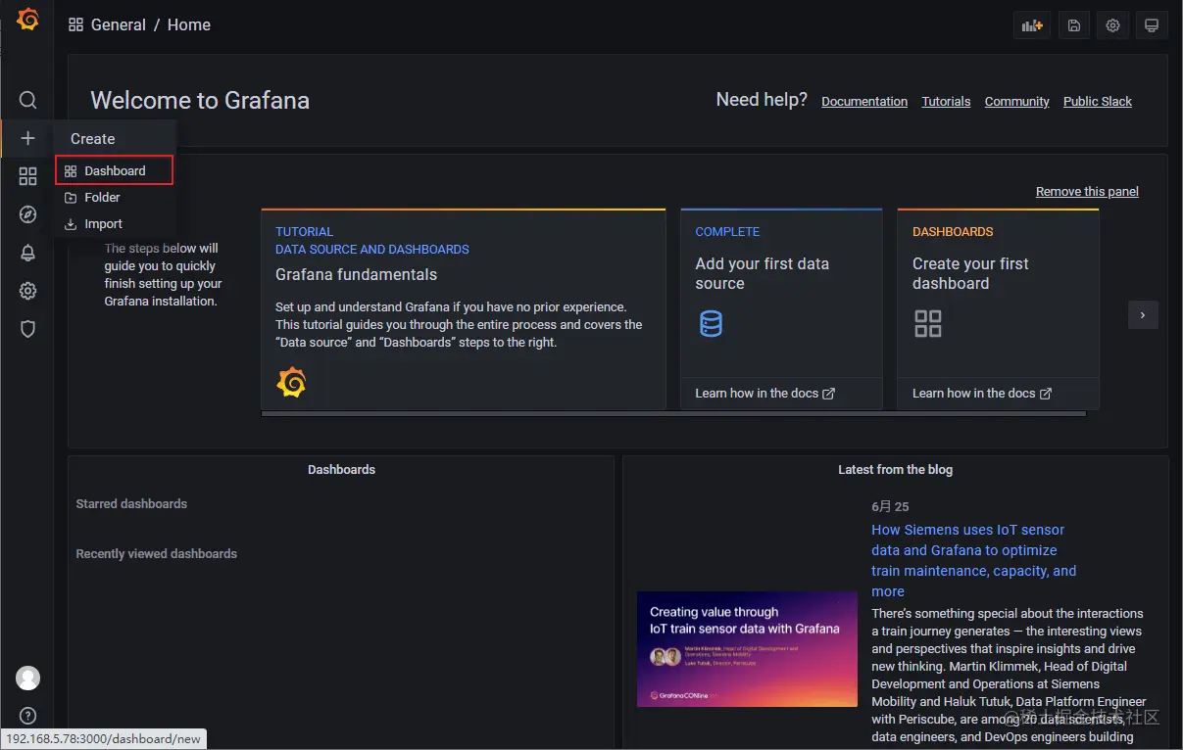Click the COMPLETE label on data source card
Viewport: 1183px width, 750px height.
[x=727, y=232]
